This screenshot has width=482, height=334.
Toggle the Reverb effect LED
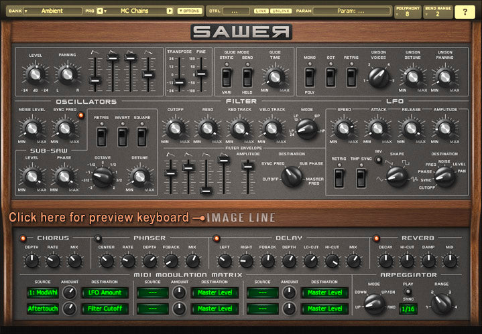(x=376, y=238)
